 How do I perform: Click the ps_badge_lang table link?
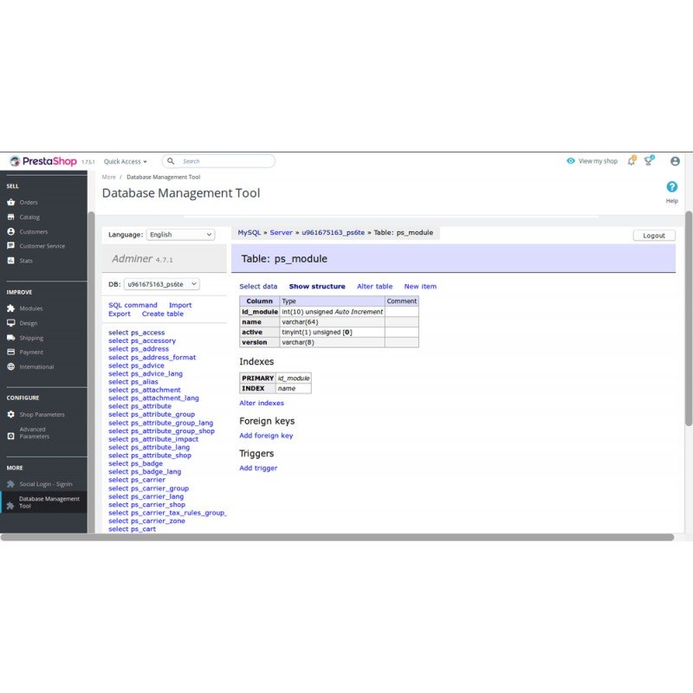(156, 471)
